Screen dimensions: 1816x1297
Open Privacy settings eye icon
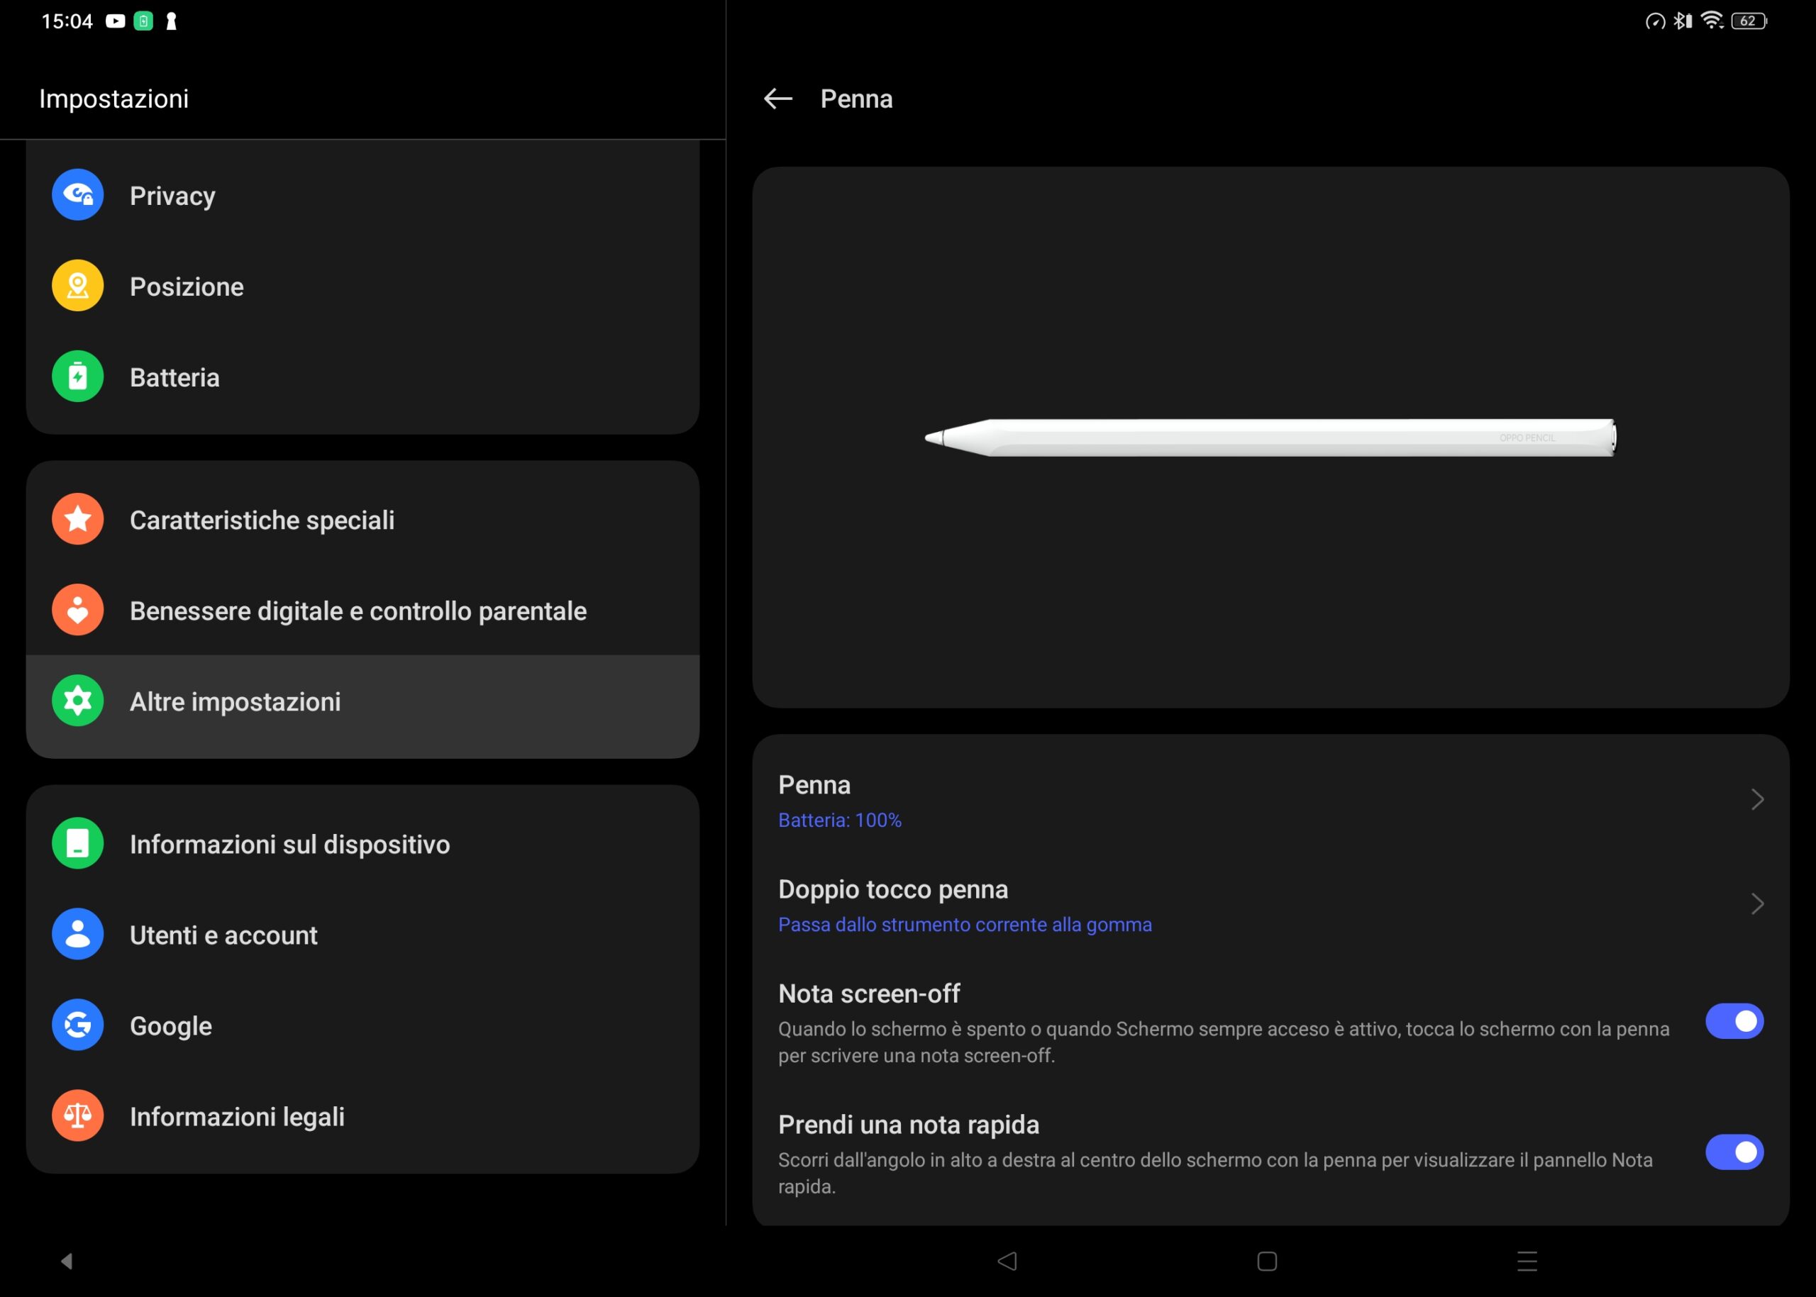click(77, 195)
